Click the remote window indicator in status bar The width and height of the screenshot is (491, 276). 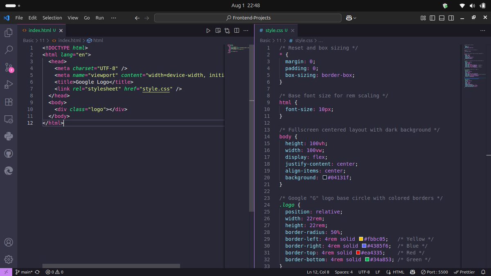pos(6,272)
